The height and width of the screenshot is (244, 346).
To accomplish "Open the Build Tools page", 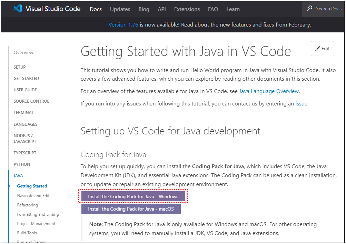I will coord(27,233).
